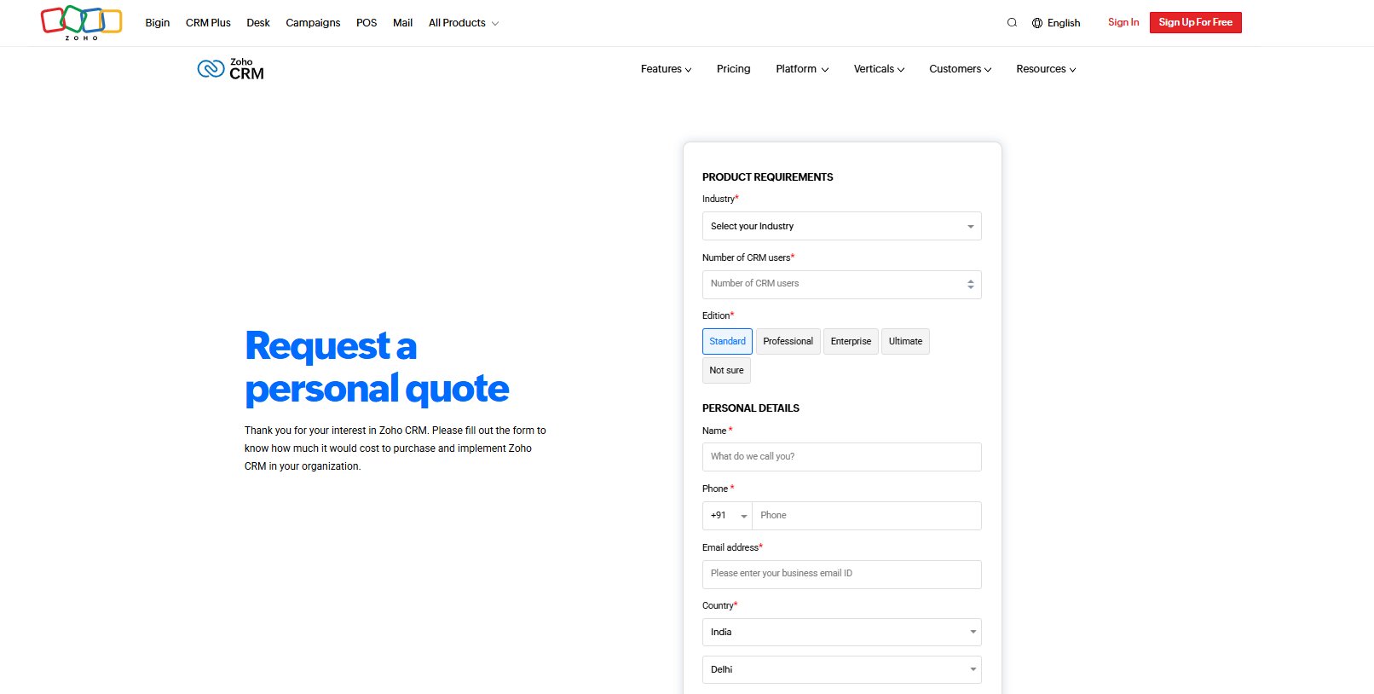Select the Standard edition option
The image size is (1374, 694).
click(x=727, y=341)
